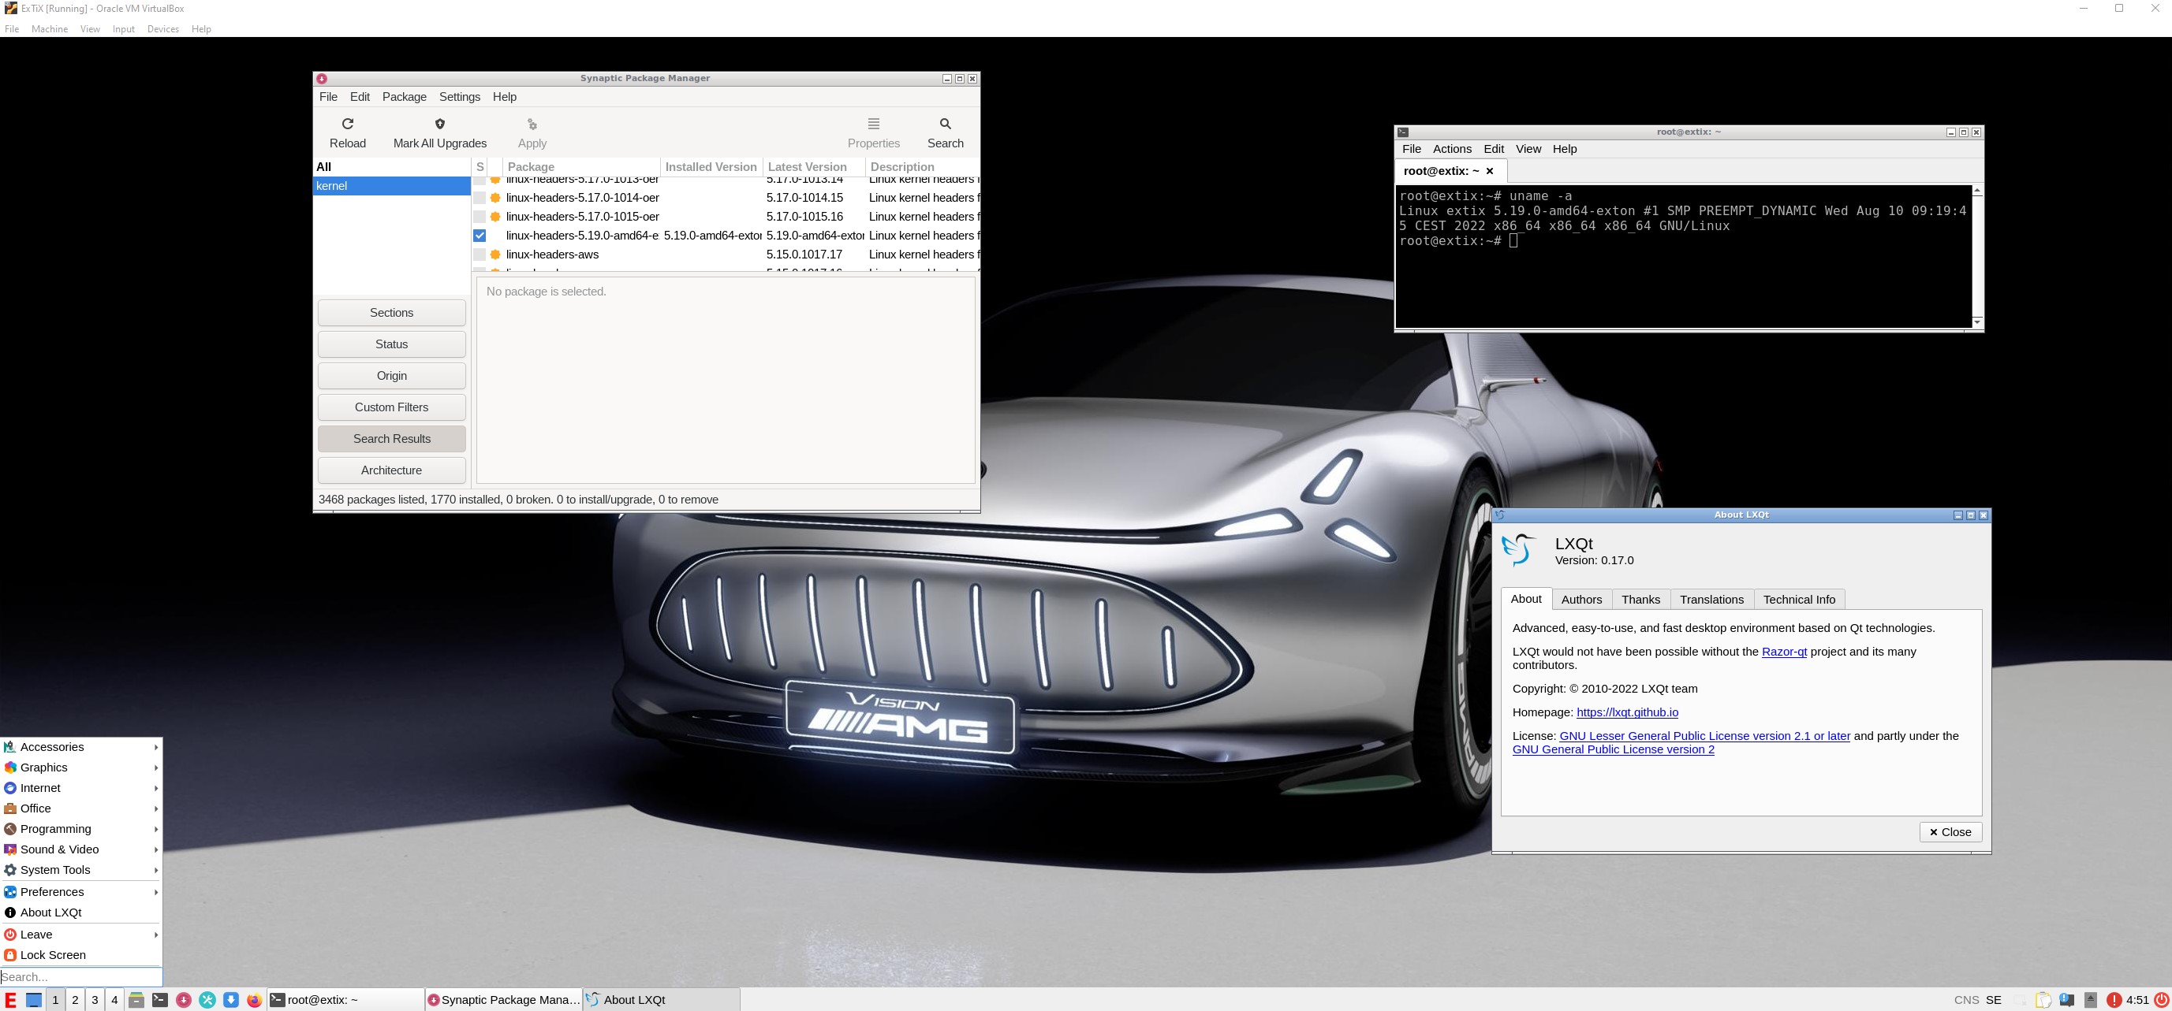Click status icon of linux-headers-aws
Screen dimensions: 2172x1011
click(x=496, y=255)
